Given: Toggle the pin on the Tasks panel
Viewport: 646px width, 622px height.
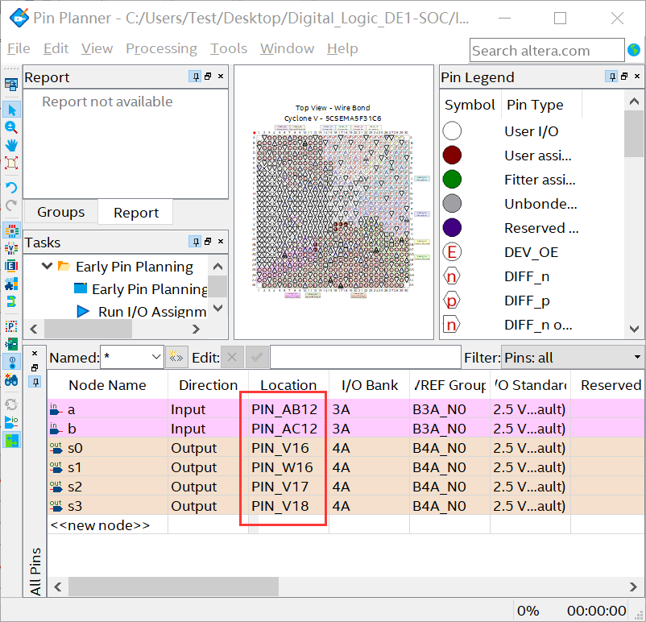Looking at the screenshot, I should [195, 241].
